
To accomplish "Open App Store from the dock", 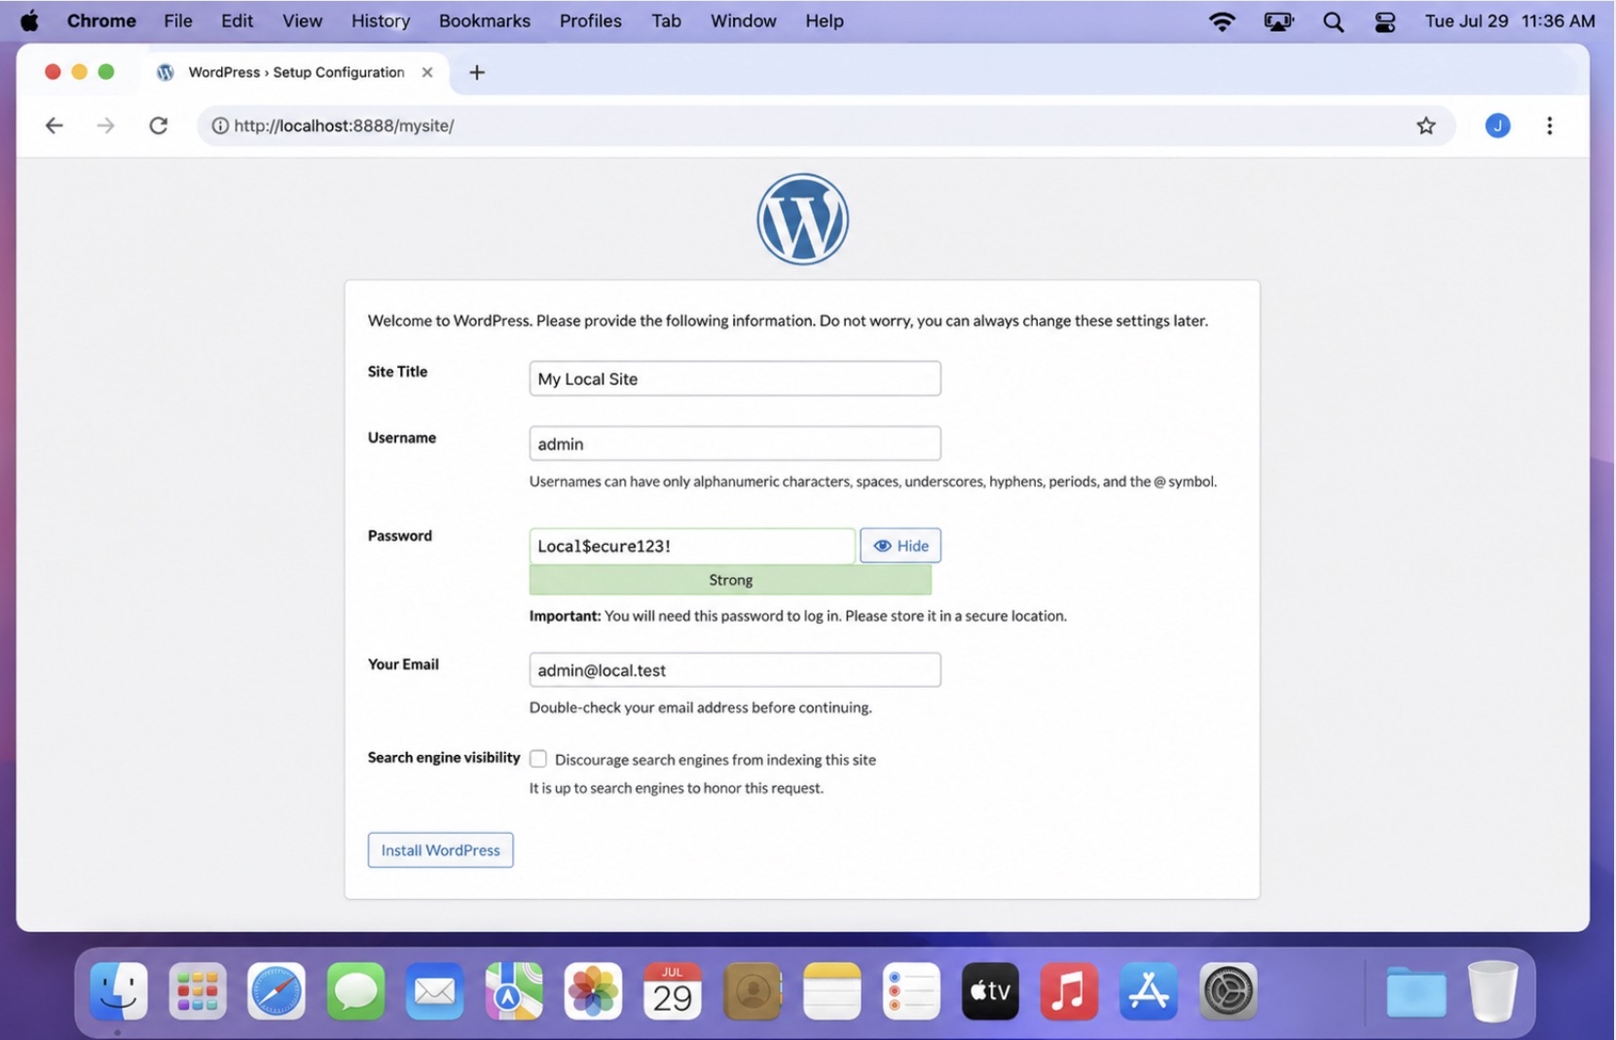I will tap(1149, 991).
